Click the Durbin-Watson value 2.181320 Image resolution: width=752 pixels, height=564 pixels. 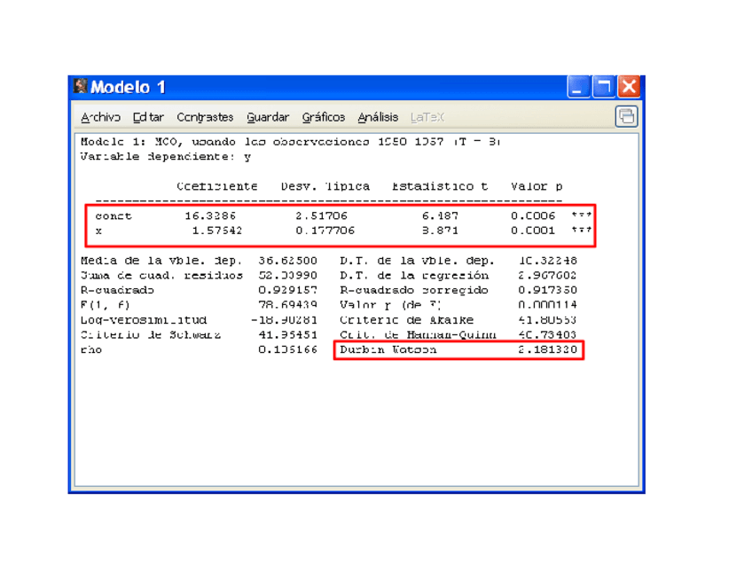(547, 349)
